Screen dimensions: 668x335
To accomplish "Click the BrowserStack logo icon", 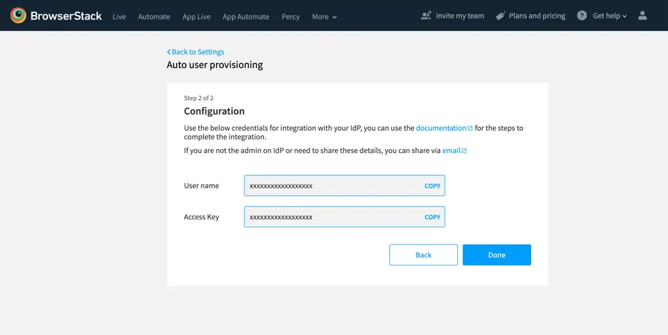I will (18, 16).
